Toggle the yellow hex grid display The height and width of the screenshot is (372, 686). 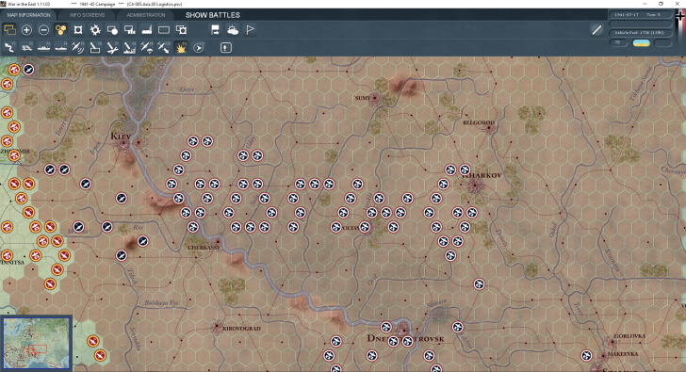61,30
